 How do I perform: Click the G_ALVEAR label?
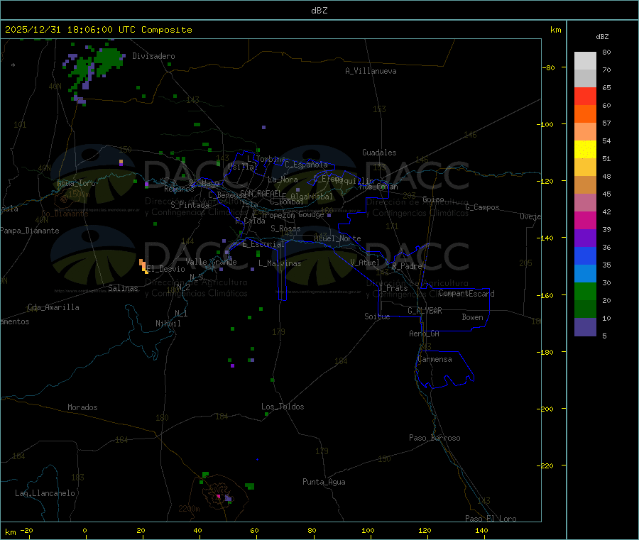(x=425, y=311)
